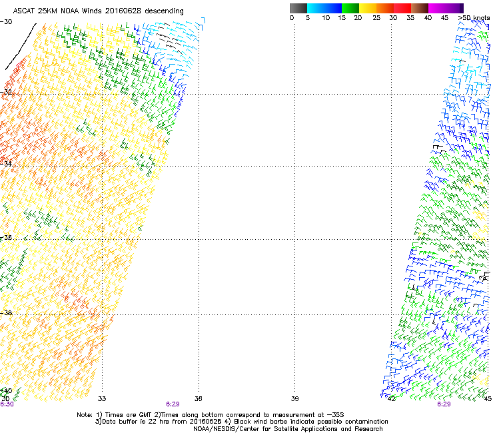Click the date '20160628' in the title
The image size is (493, 433).
[x=123, y=11]
